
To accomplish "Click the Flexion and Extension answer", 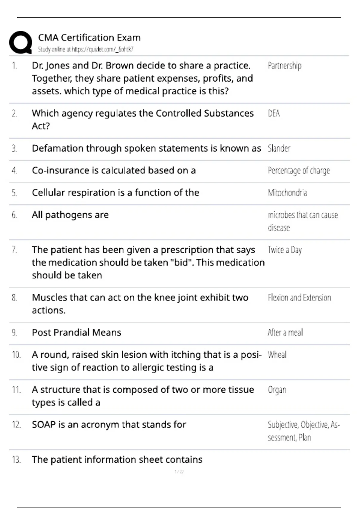I will 299,298.
